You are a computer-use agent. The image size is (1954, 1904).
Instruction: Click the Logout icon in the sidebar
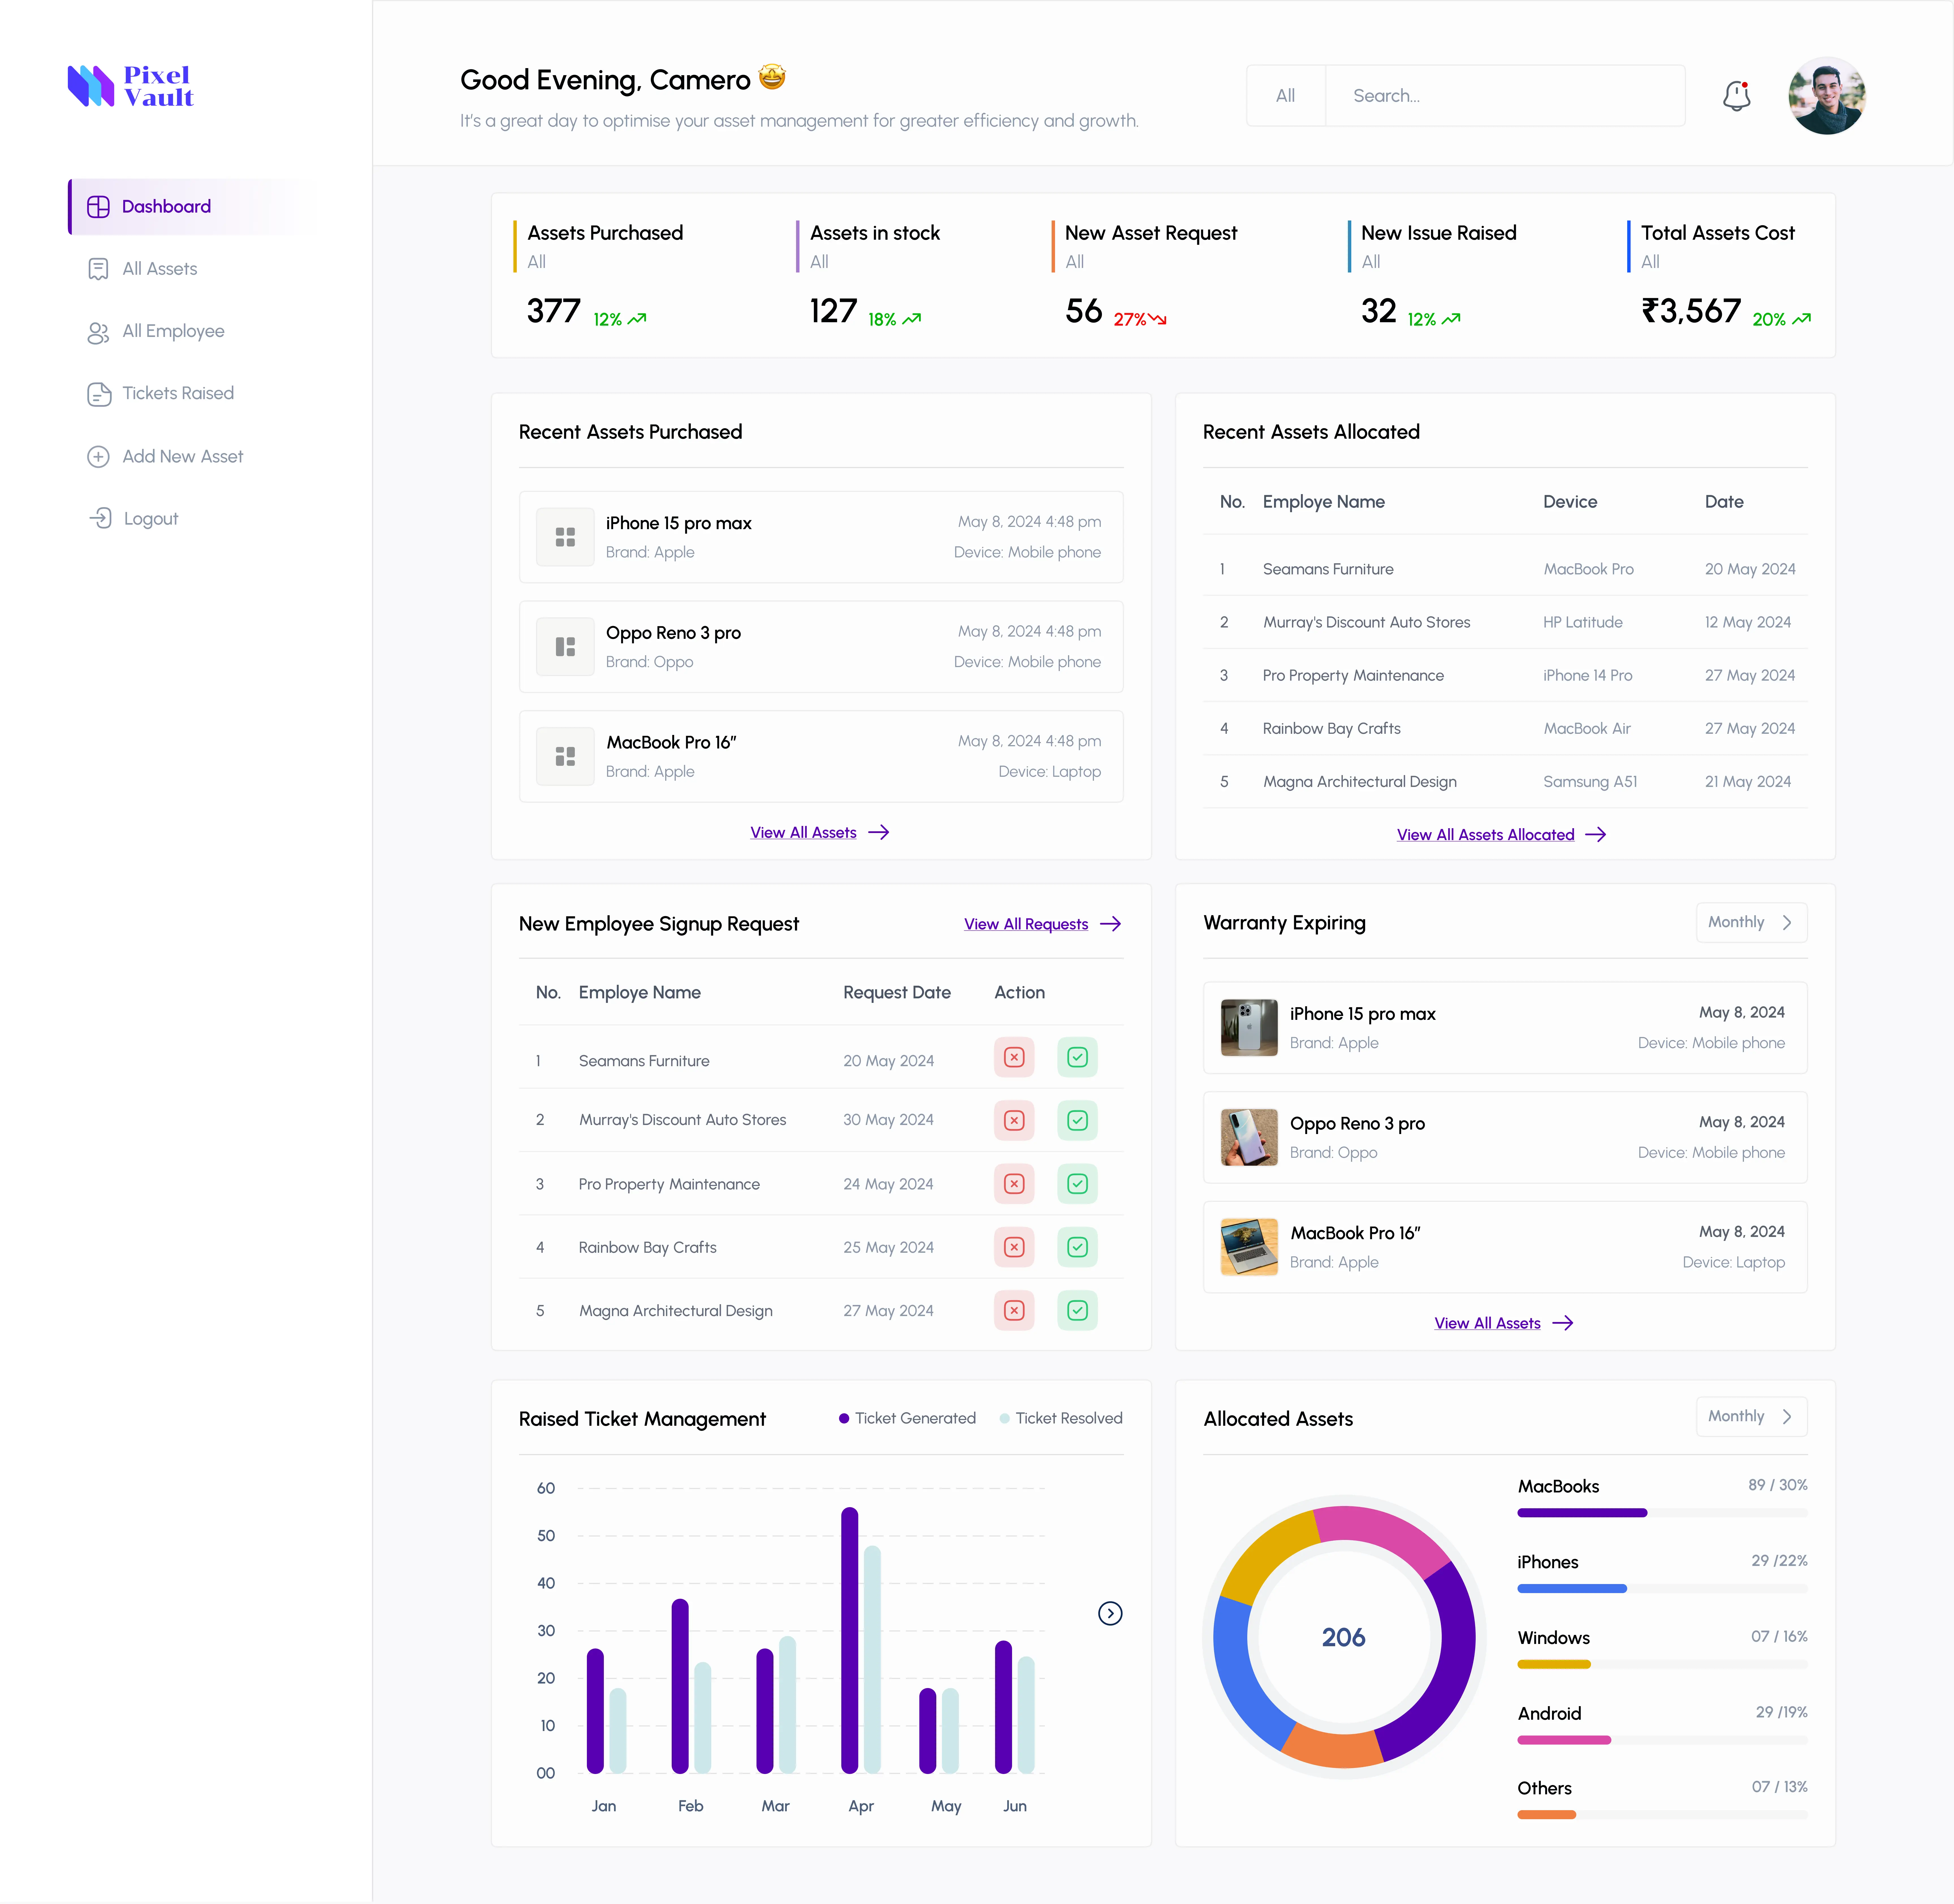pyautogui.click(x=100, y=518)
